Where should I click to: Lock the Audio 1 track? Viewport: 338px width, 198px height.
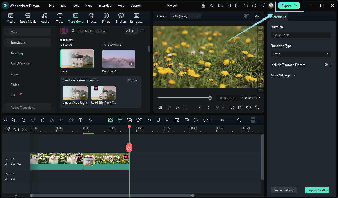[x=7, y=179]
